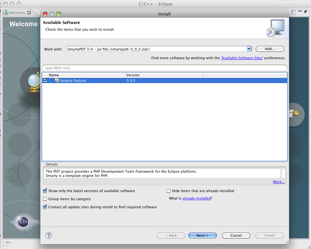
Task: Click the More... link in Details
Action: (x=279, y=182)
